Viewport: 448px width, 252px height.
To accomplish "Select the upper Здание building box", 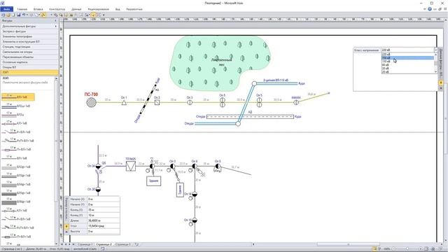I will pos(154,181).
